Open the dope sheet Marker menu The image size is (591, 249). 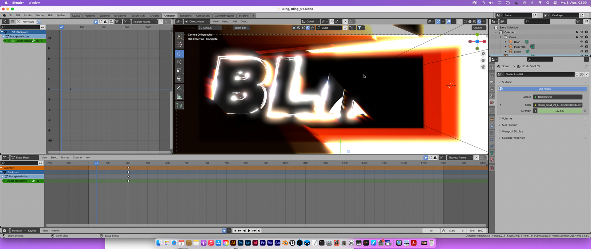(65, 158)
